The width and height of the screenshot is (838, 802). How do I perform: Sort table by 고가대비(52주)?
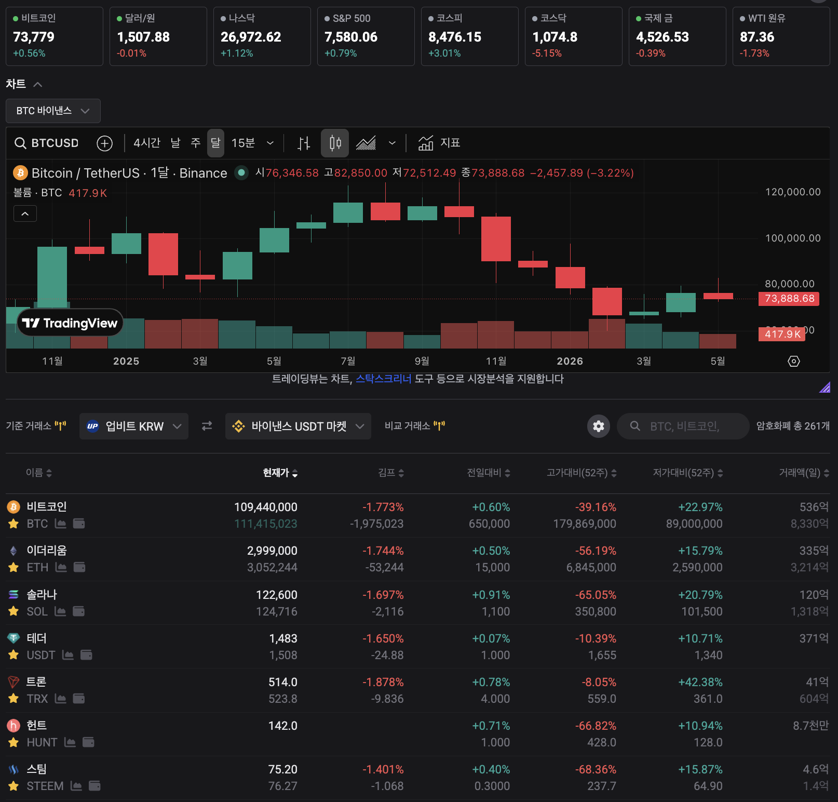click(582, 473)
